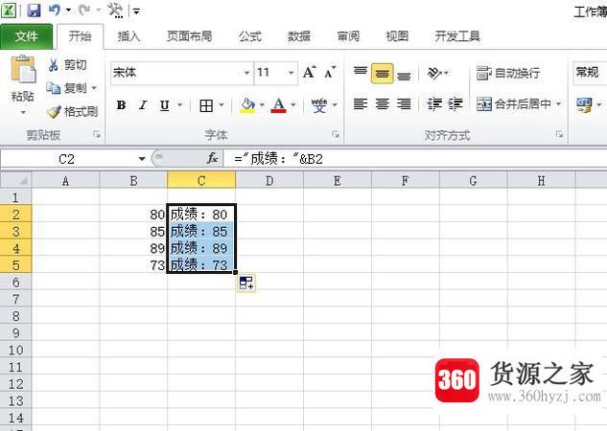The image size is (607, 431).
Task: Switch to the Insert (插入) tab
Action: pyautogui.click(x=128, y=36)
